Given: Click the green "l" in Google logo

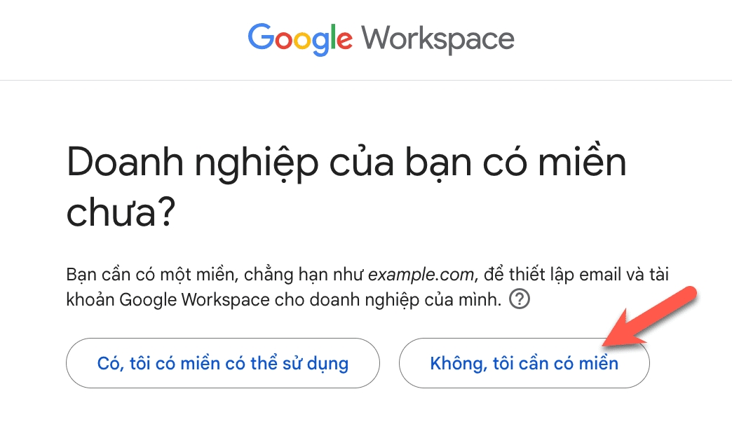Looking at the screenshot, I should coord(331,37).
